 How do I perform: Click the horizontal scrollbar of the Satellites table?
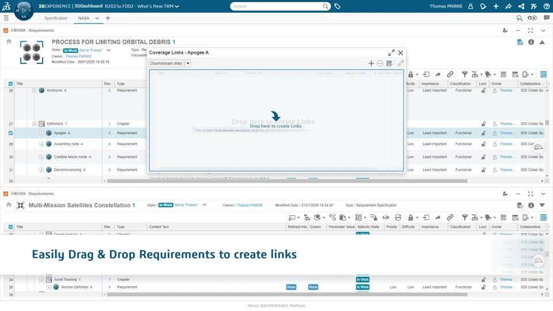click(287, 294)
